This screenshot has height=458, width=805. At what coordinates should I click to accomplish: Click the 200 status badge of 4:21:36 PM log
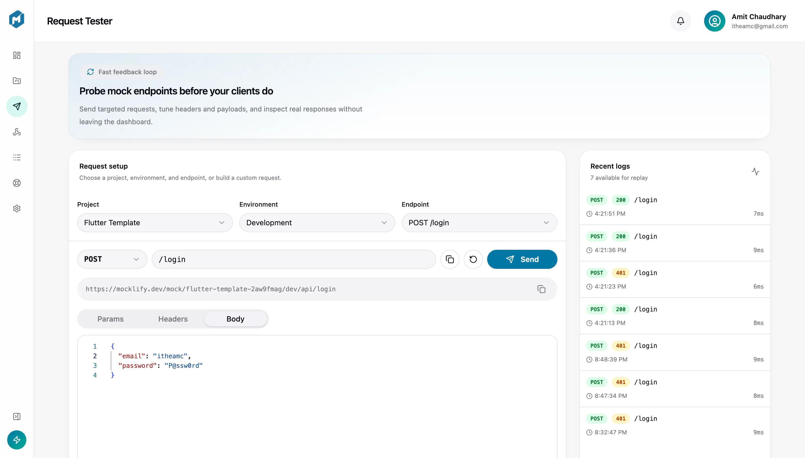tap(620, 236)
